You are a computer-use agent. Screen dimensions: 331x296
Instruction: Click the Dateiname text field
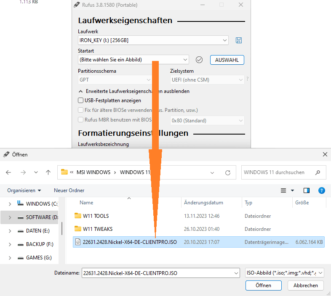click(x=157, y=273)
